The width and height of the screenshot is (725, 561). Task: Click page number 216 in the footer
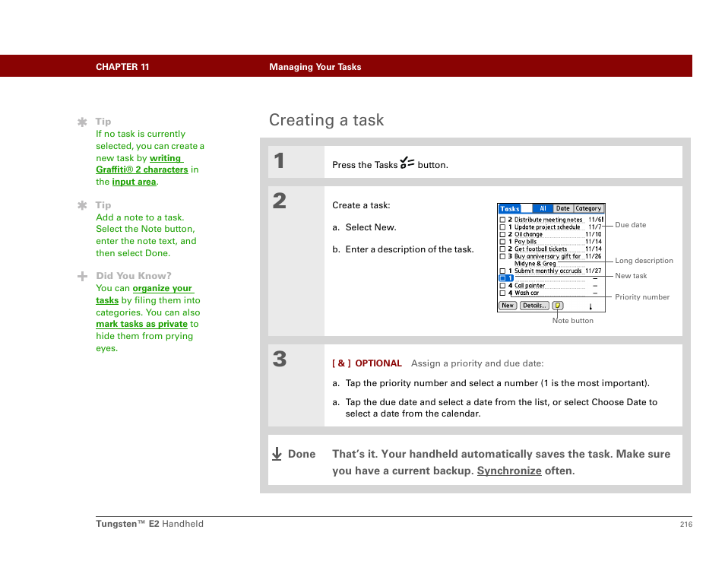coord(686,524)
